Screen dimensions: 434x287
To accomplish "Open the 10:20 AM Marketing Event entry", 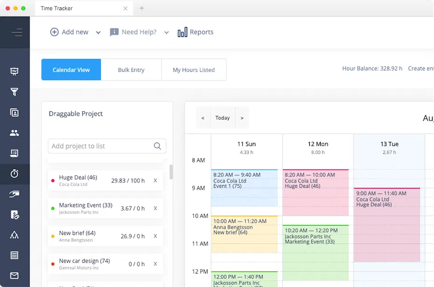I will tap(315, 253).
